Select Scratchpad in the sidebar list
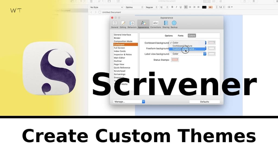The width and height of the screenshot is (278, 156). pos(125,71)
